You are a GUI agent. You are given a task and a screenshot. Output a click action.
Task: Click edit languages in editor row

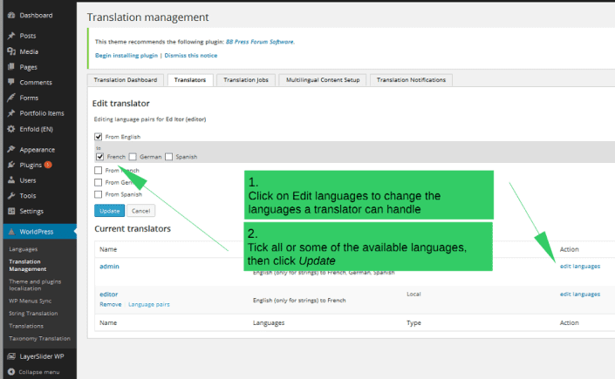click(580, 294)
